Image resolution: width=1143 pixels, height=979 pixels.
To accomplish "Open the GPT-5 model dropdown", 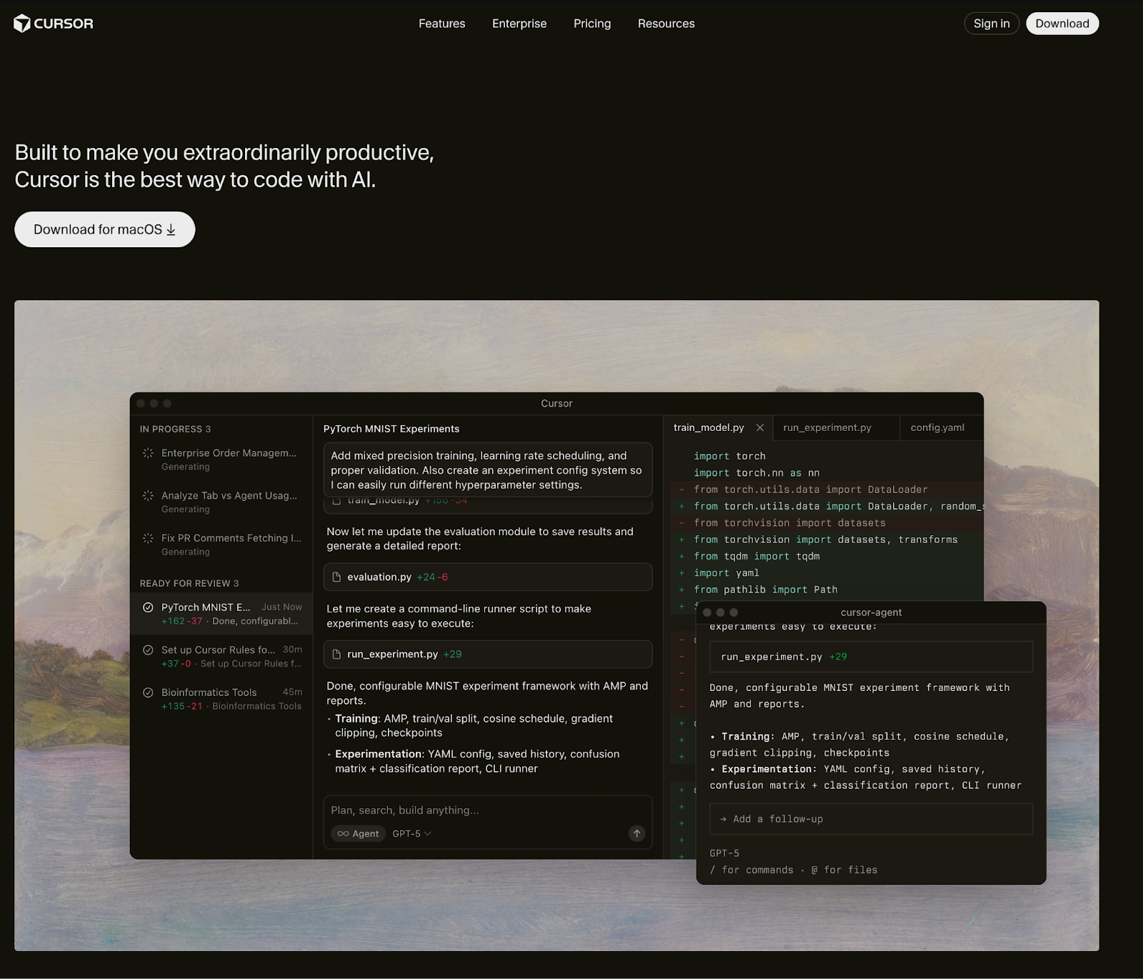I will (x=411, y=833).
